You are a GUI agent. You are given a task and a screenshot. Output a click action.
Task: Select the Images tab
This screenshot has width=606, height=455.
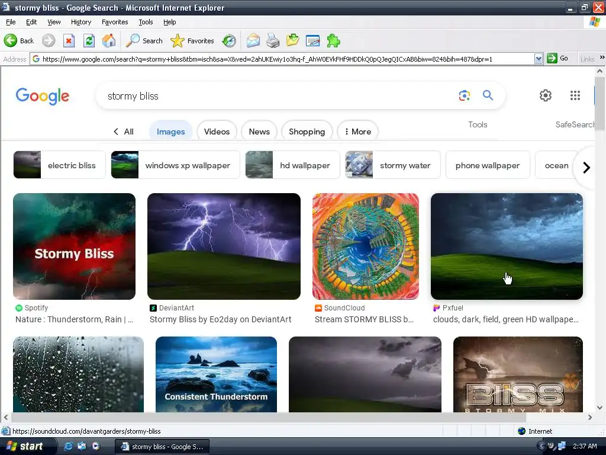(x=170, y=132)
